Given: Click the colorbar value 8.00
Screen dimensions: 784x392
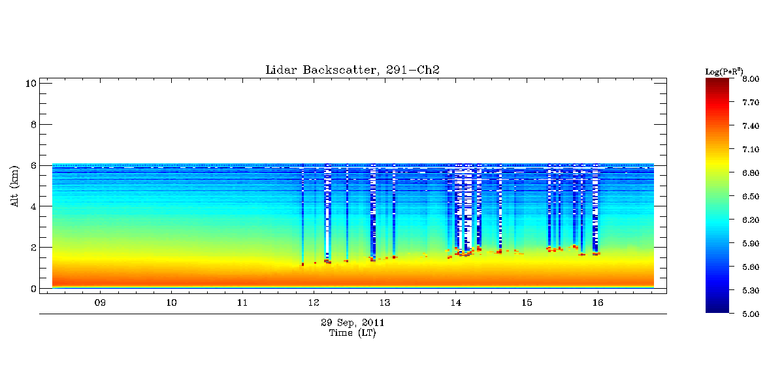Looking at the screenshot, I should point(751,79).
